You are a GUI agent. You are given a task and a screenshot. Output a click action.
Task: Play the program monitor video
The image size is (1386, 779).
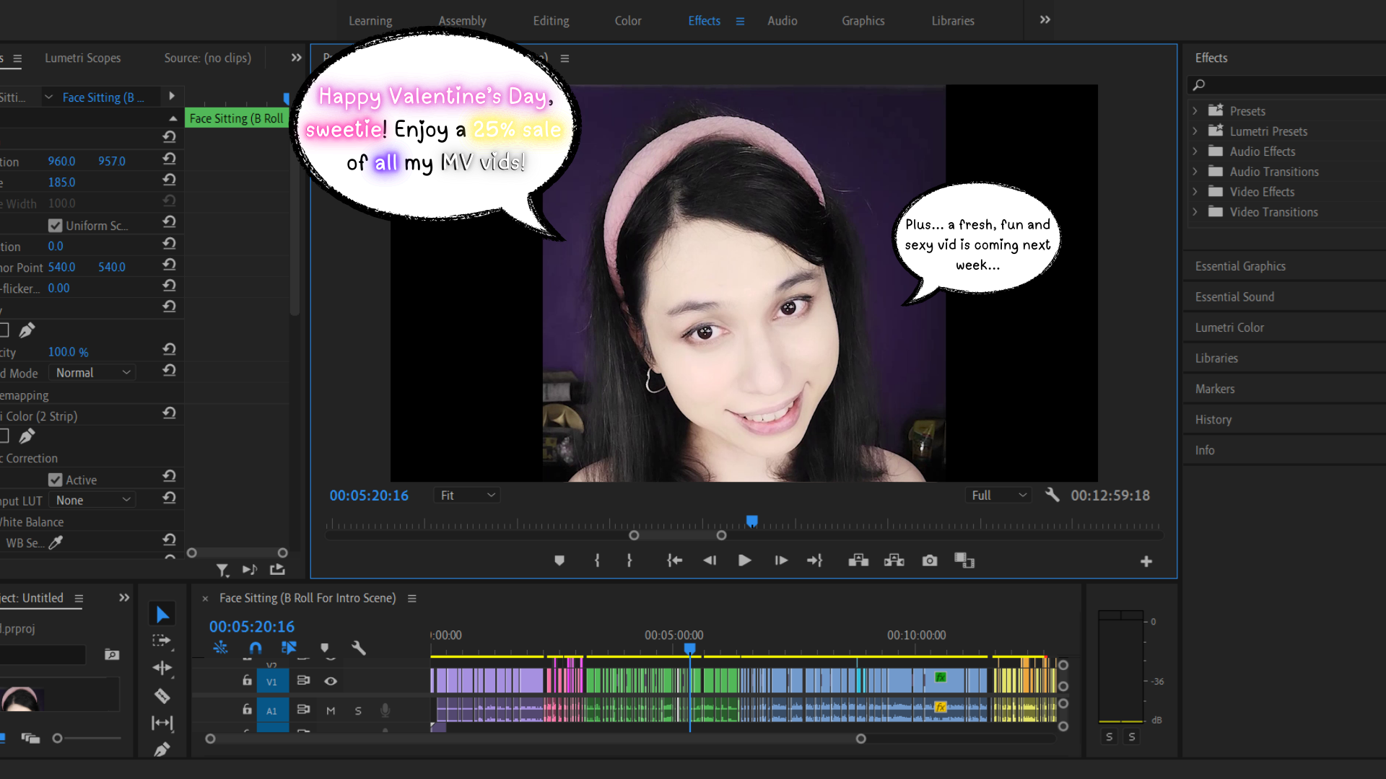[x=745, y=560]
